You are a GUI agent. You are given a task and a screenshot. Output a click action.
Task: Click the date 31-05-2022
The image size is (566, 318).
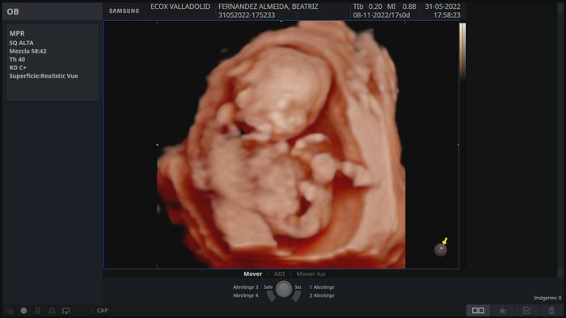(x=442, y=6)
